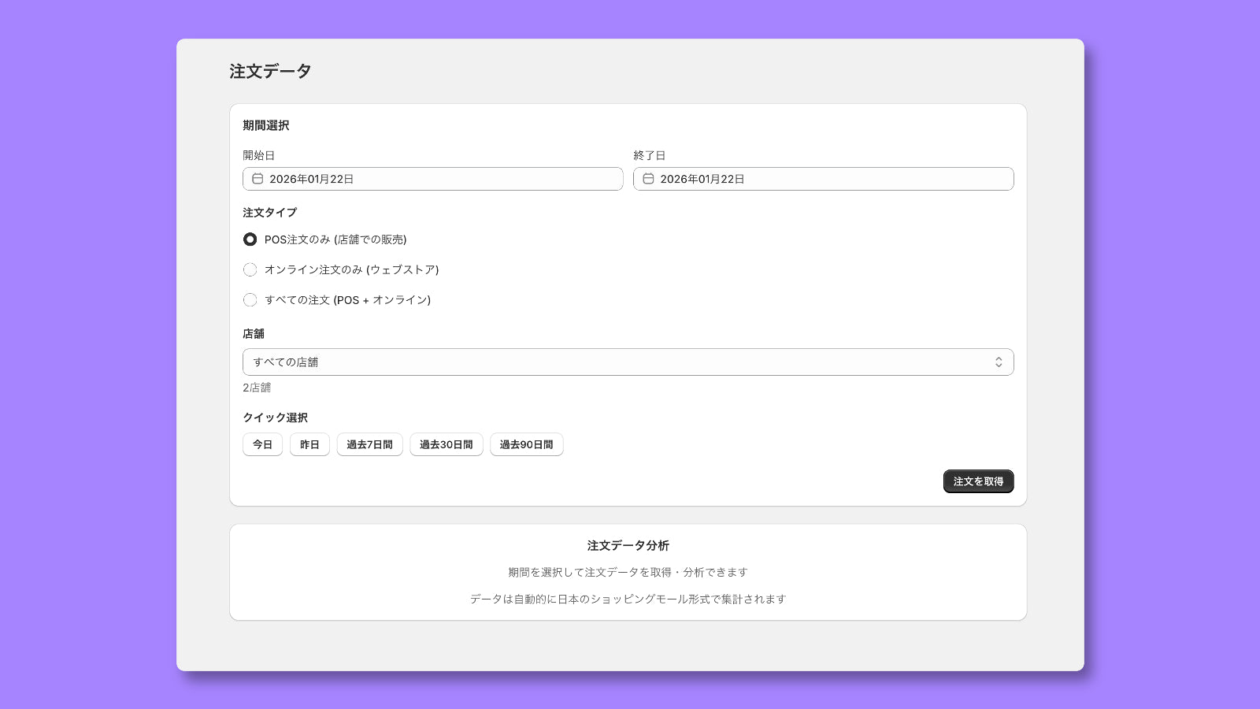Click the chevron icon on the 店舗 selector

[998, 362]
